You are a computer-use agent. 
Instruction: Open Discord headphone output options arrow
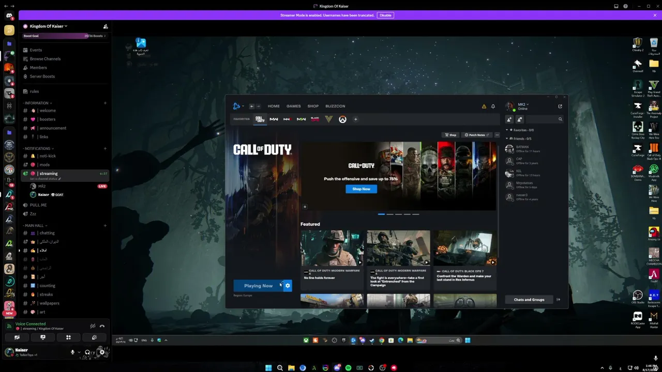click(x=94, y=352)
